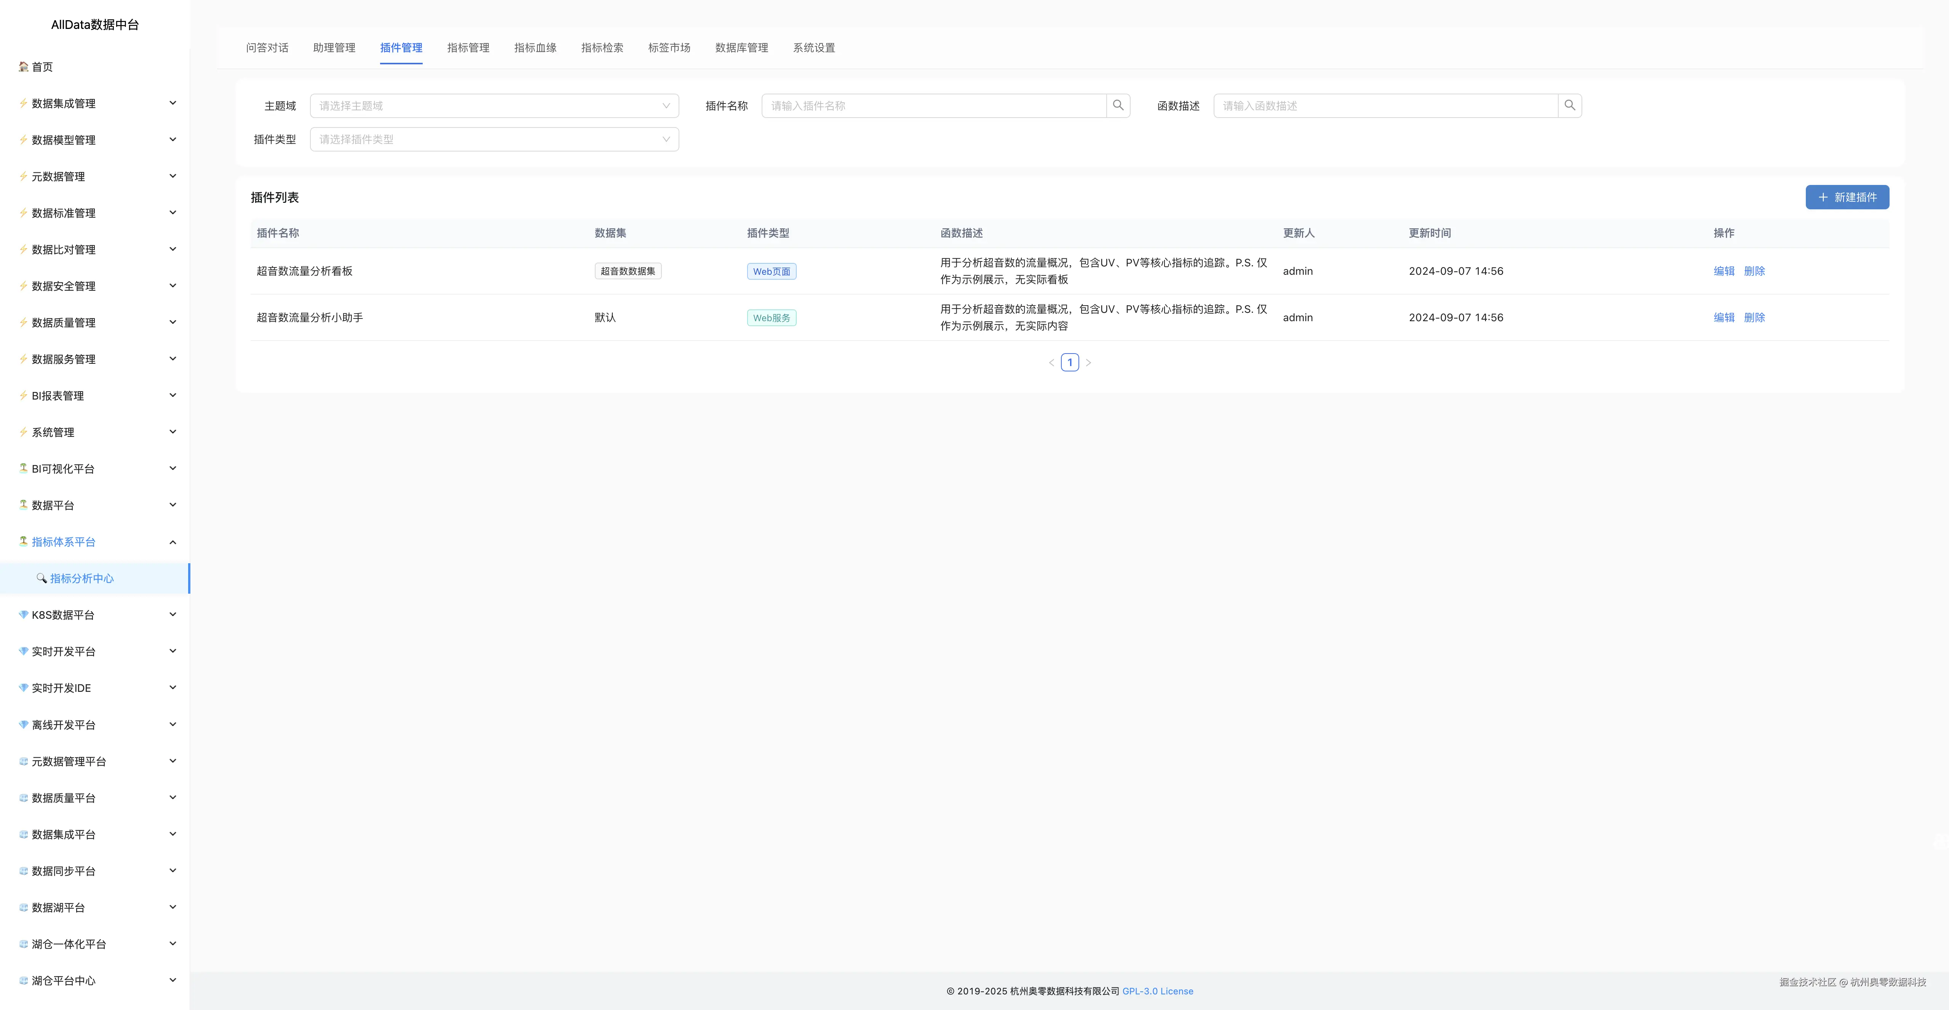Click the 新建插件 button
1949x1010 pixels.
point(1847,197)
